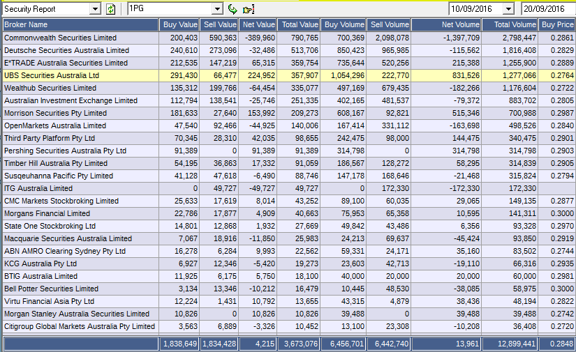Select Morrison Securities Pty Limited row
Screen dimensions: 576x352
(x=288, y=113)
